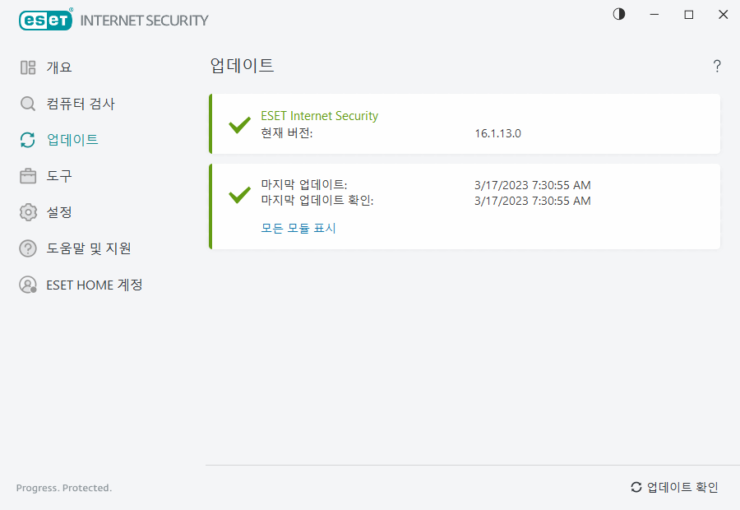Click the ESET Internet Security version panel

coord(465,125)
